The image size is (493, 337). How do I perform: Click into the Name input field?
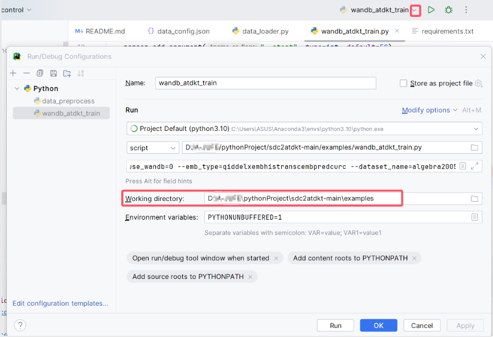pos(266,83)
